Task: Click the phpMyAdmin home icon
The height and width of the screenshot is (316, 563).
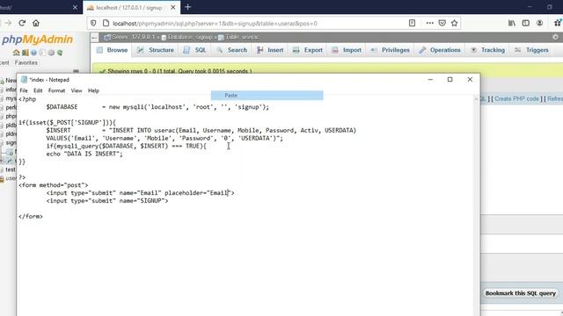Action: (x=16, y=53)
